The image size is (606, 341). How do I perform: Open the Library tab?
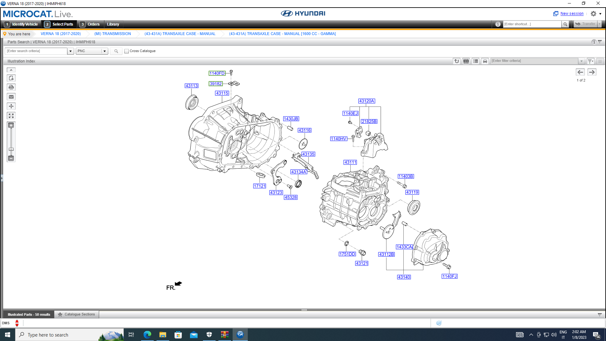click(113, 24)
